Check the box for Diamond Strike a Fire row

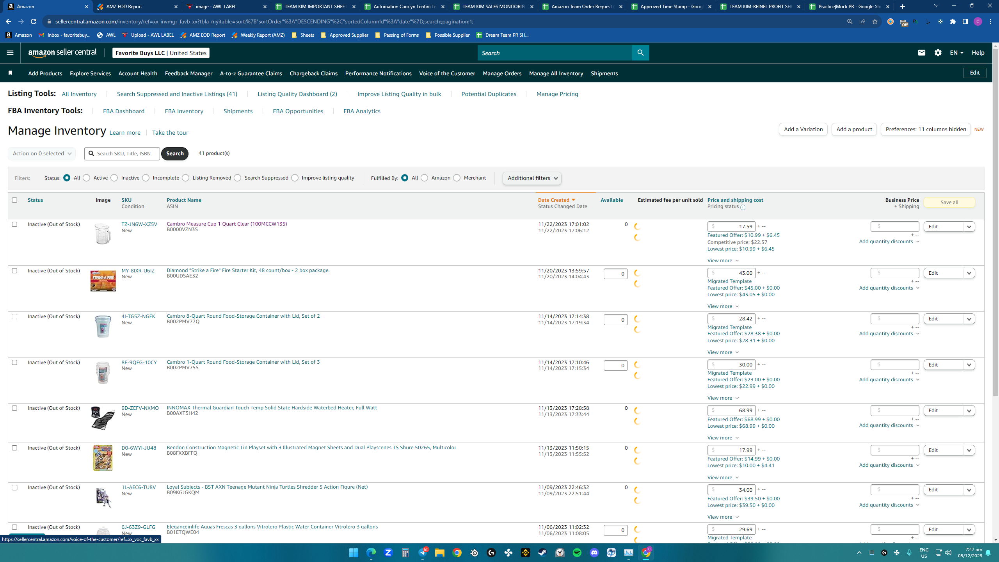tap(14, 270)
